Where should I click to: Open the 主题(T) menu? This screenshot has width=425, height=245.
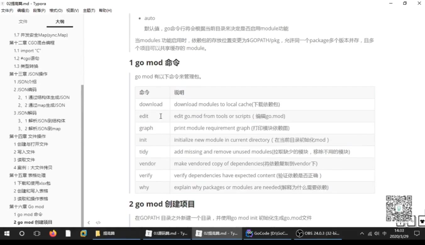coord(89,10)
